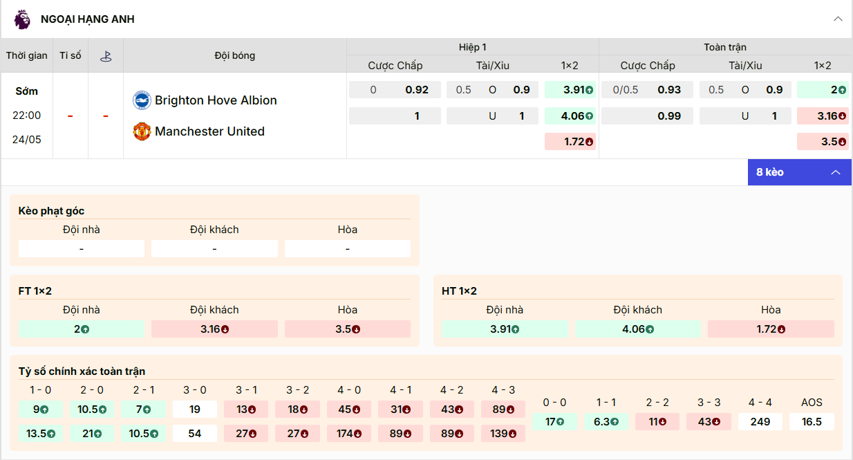The width and height of the screenshot is (853, 460).
Task: Click the 22:00 kickoff time
Action: (x=27, y=116)
